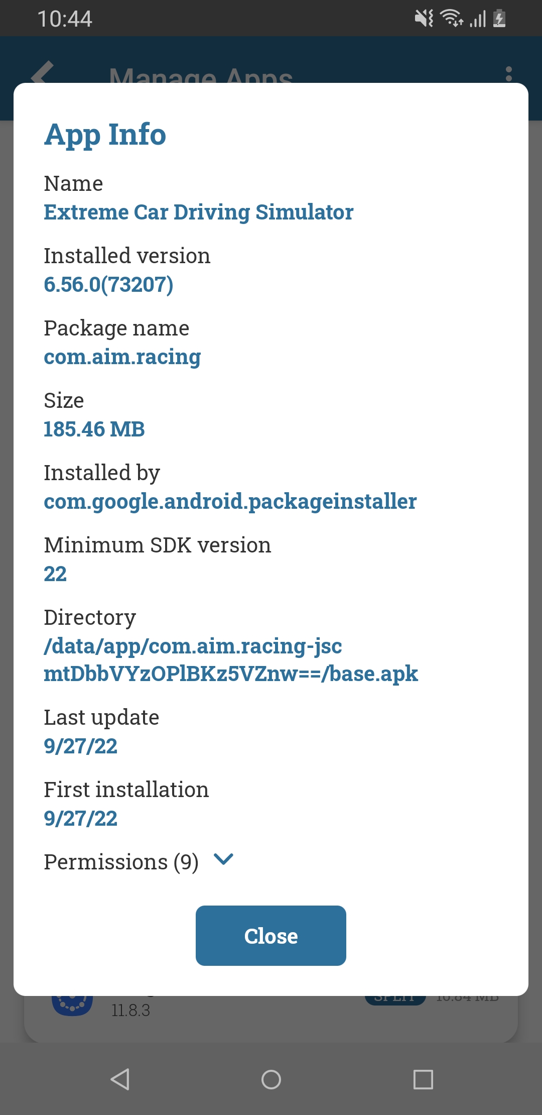Tap the Android back navigation triangle
Viewport: 542px width, 1115px height.
120,1079
